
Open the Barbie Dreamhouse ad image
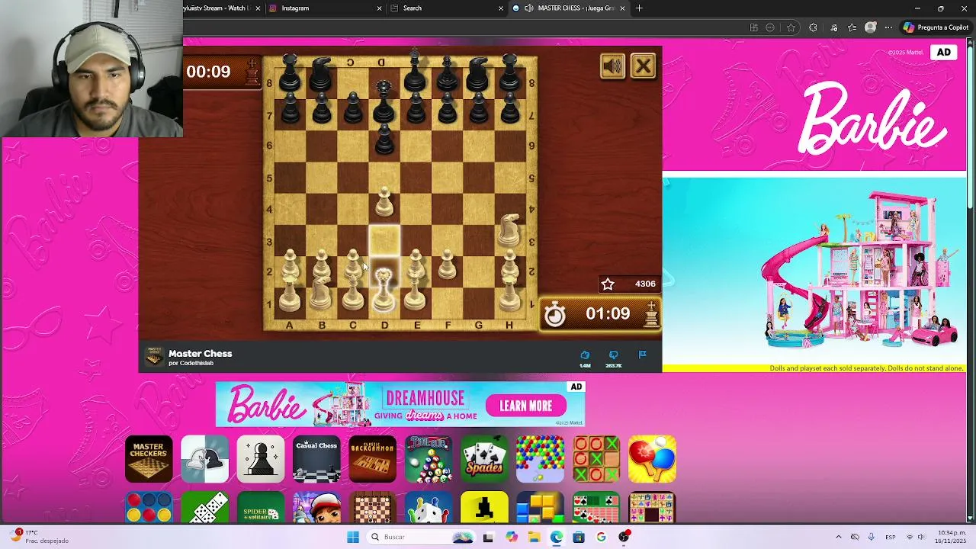[x=814, y=274]
